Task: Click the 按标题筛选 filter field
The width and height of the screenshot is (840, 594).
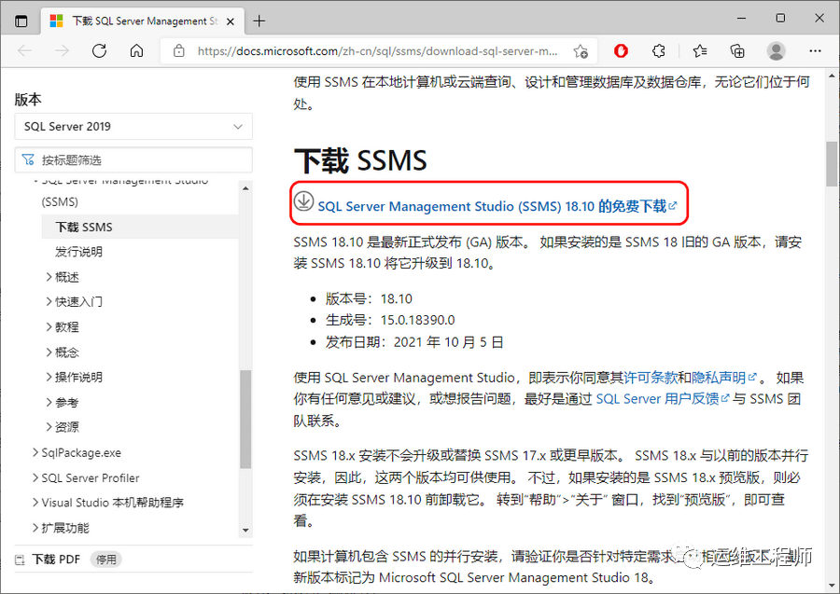Action: [133, 160]
